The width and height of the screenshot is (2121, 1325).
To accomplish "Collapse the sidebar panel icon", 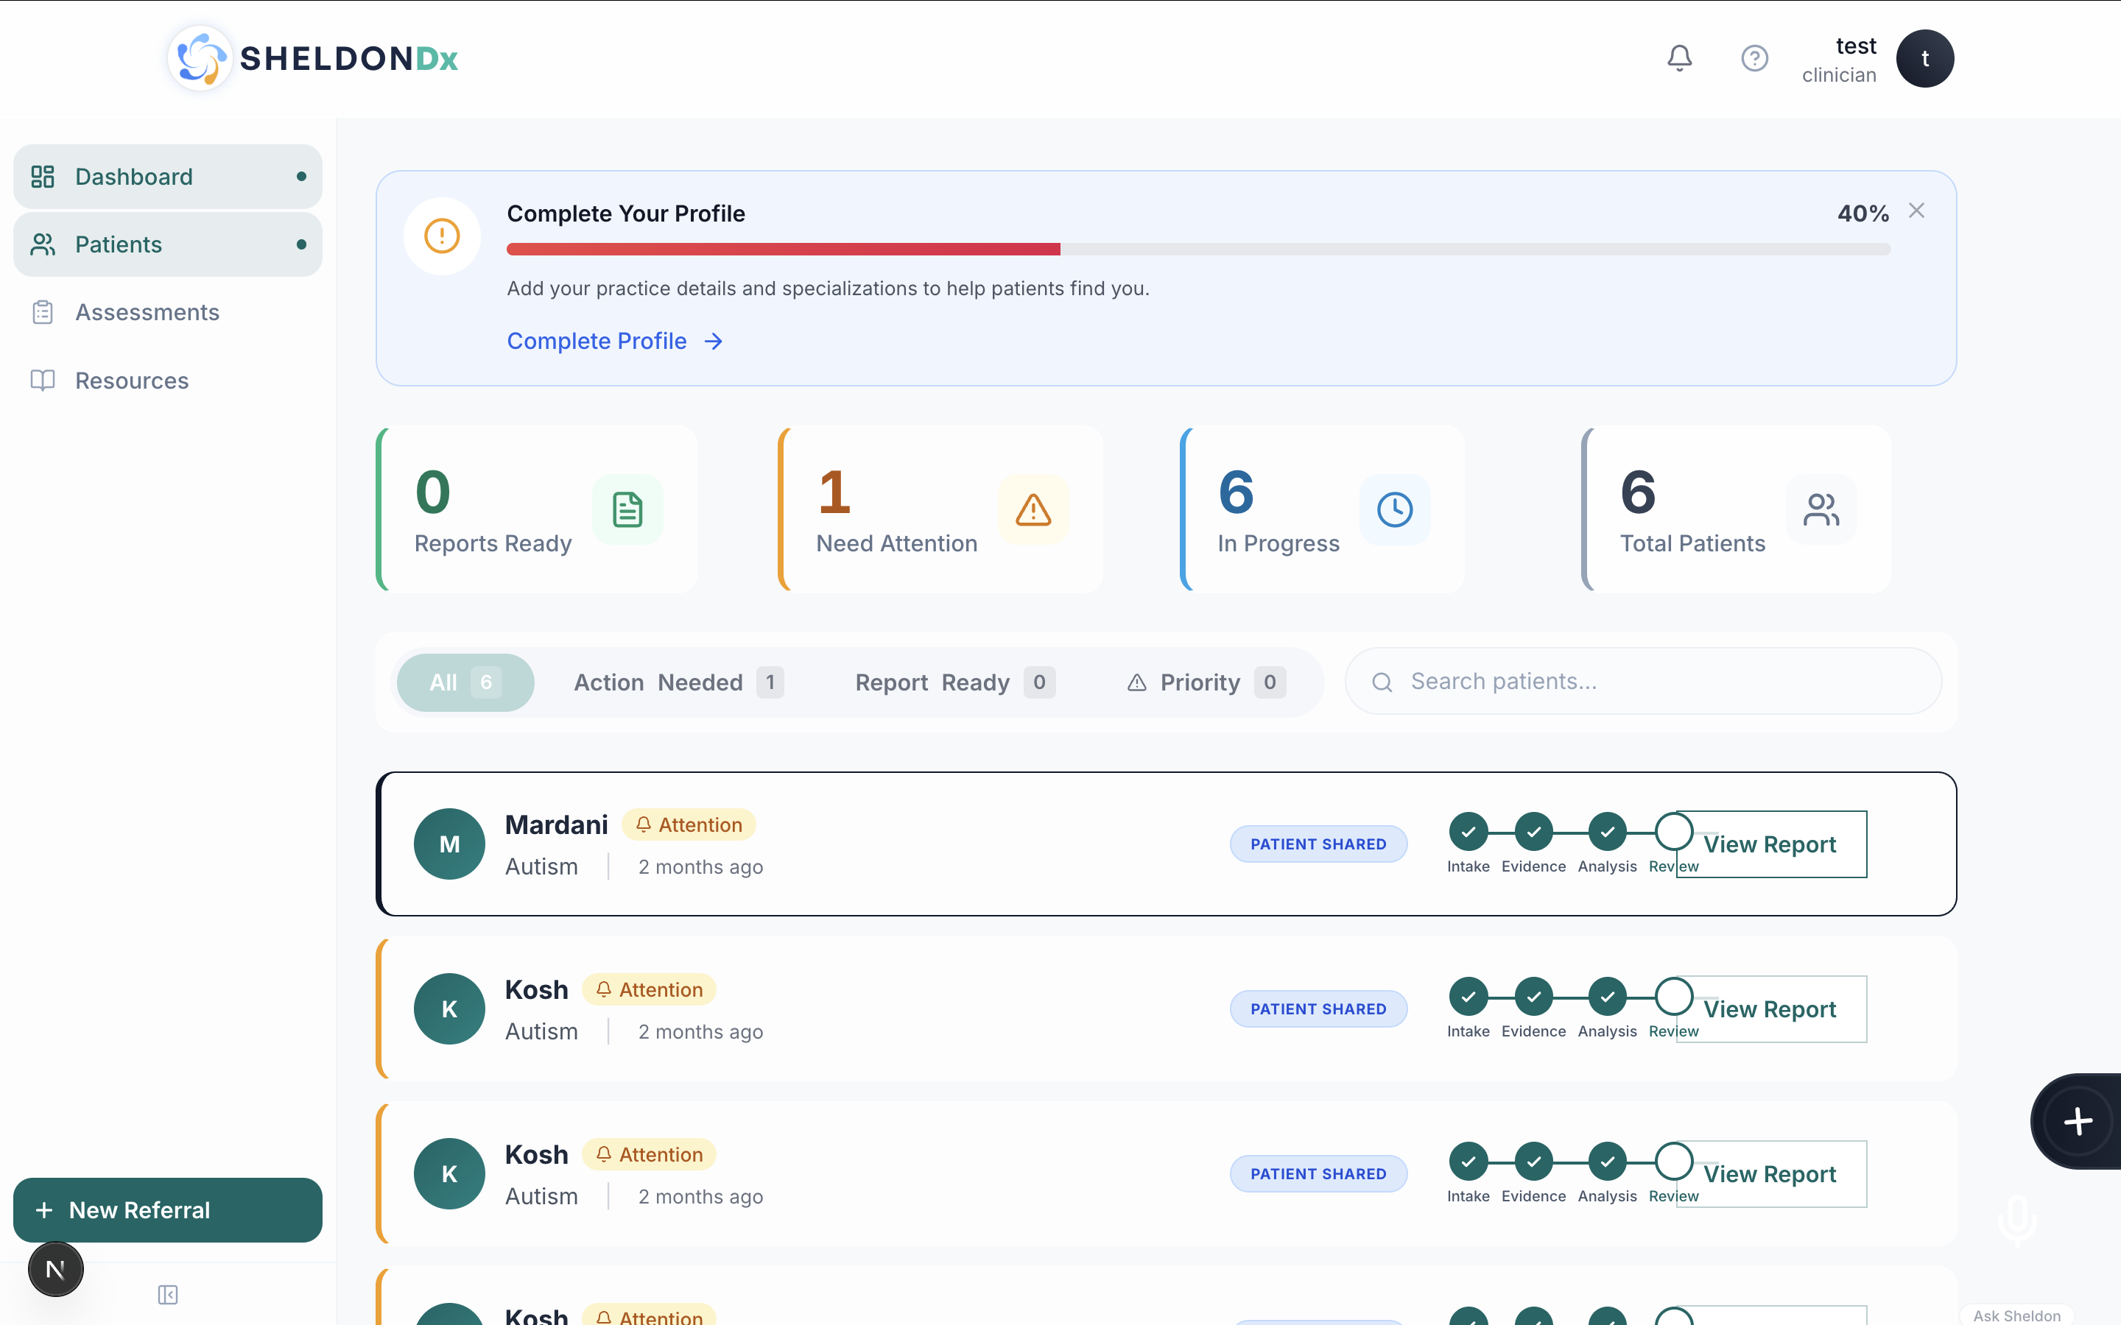I will (x=167, y=1294).
